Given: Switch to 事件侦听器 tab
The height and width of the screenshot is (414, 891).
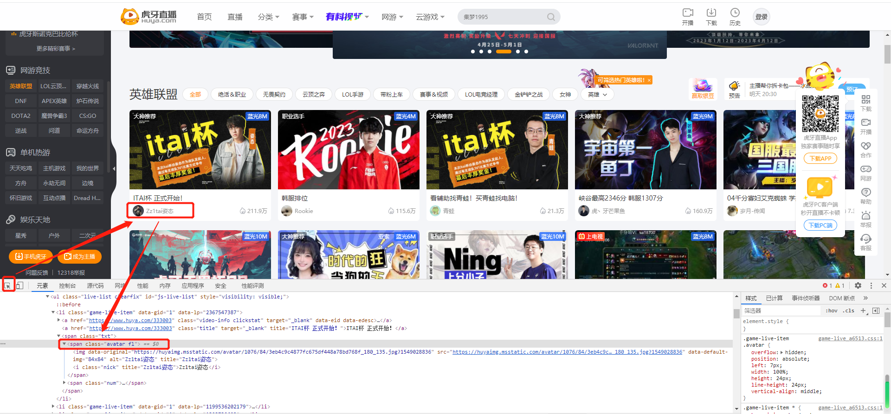Looking at the screenshot, I should click(x=806, y=298).
